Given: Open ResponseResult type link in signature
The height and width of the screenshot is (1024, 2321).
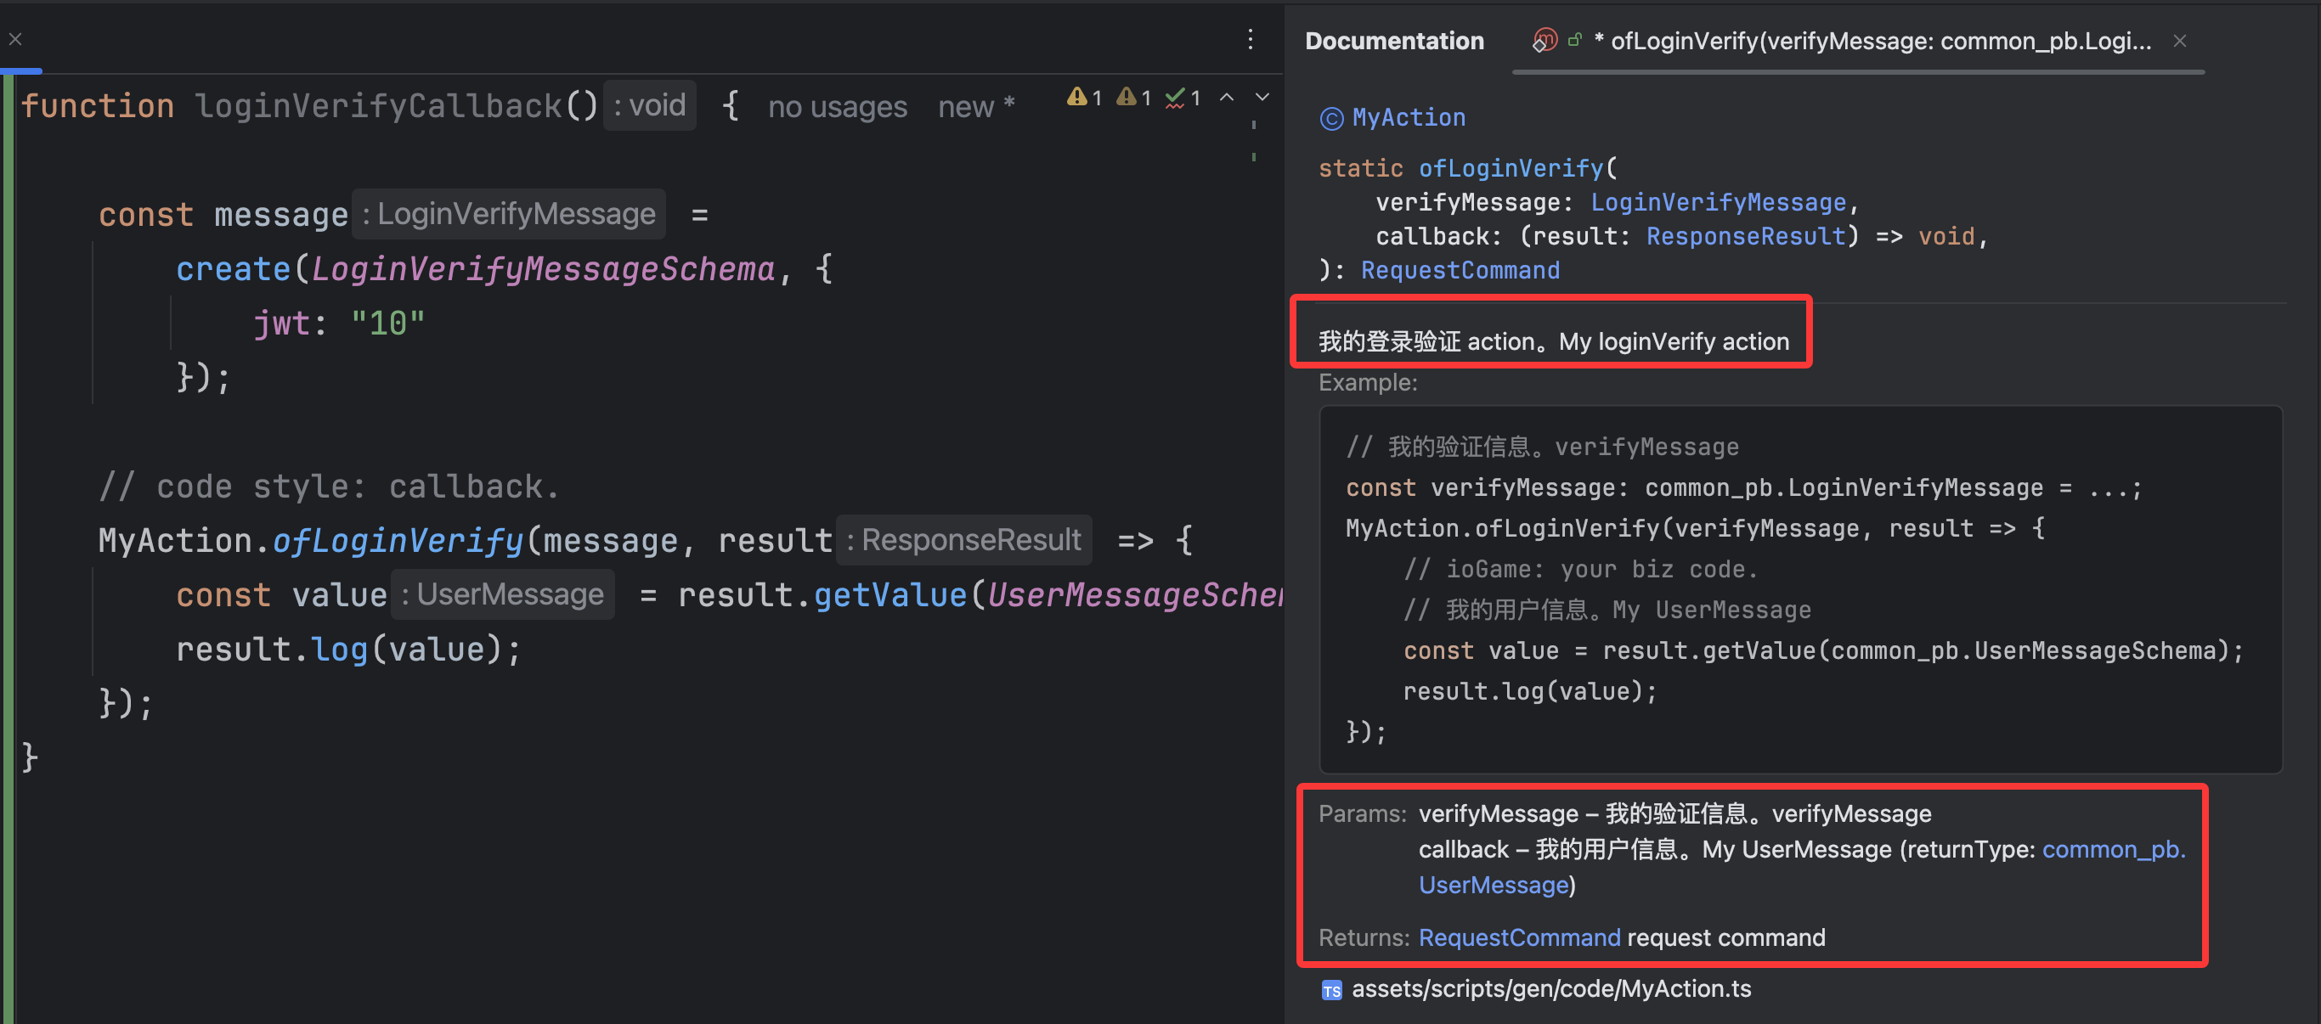Looking at the screenshot, I should click(x=1745, y=237).
